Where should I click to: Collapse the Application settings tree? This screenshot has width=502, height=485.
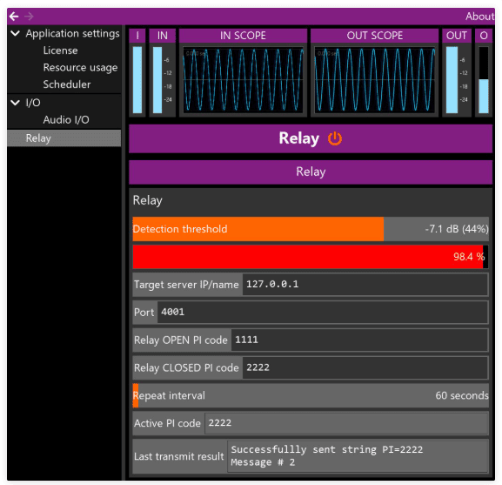[x=16, y=33]
